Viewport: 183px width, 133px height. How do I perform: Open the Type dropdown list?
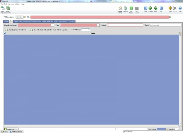click(x=99, y=25)
